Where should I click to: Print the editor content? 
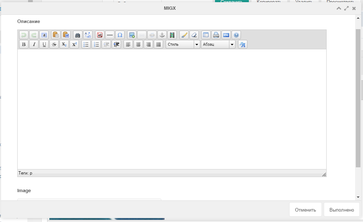pyautogui.click(x=216, y=35)
